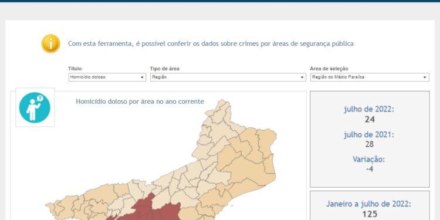Viewport: 440px width, 220px height.
Task: Click the variation value -4
Action: pyautogui.click(x=370, y=169)
